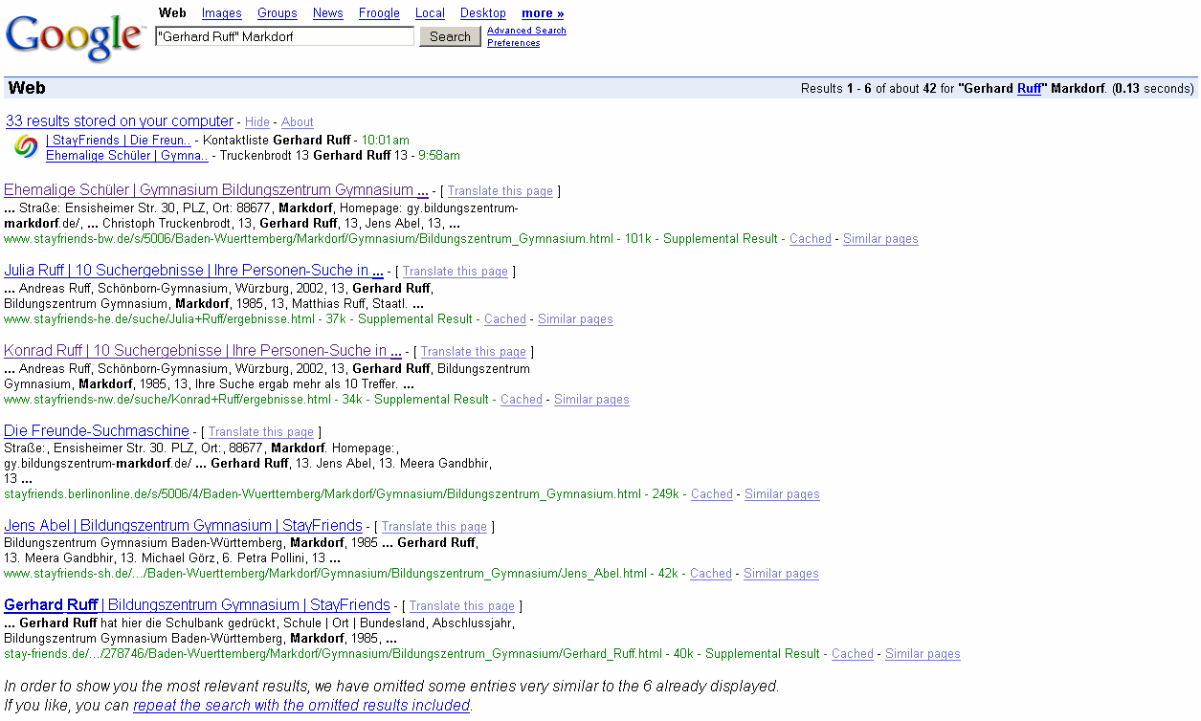Translate the Gerhard Ruff result page
1201x721 pixels.
[462, 606]
